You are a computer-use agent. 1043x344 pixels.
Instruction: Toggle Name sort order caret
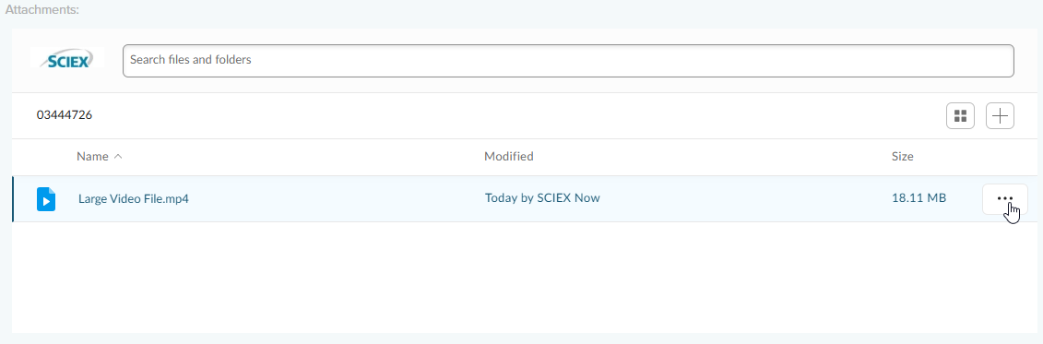pos(118,157)
